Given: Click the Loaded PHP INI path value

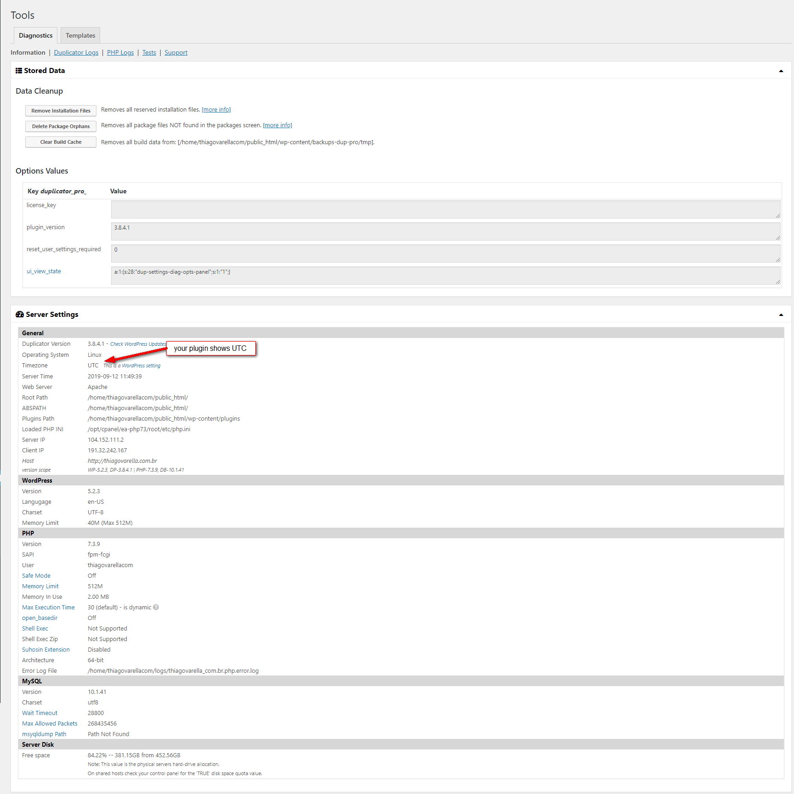Looking at the screenshot, I should pyautogui.click(x=139, y=429).
